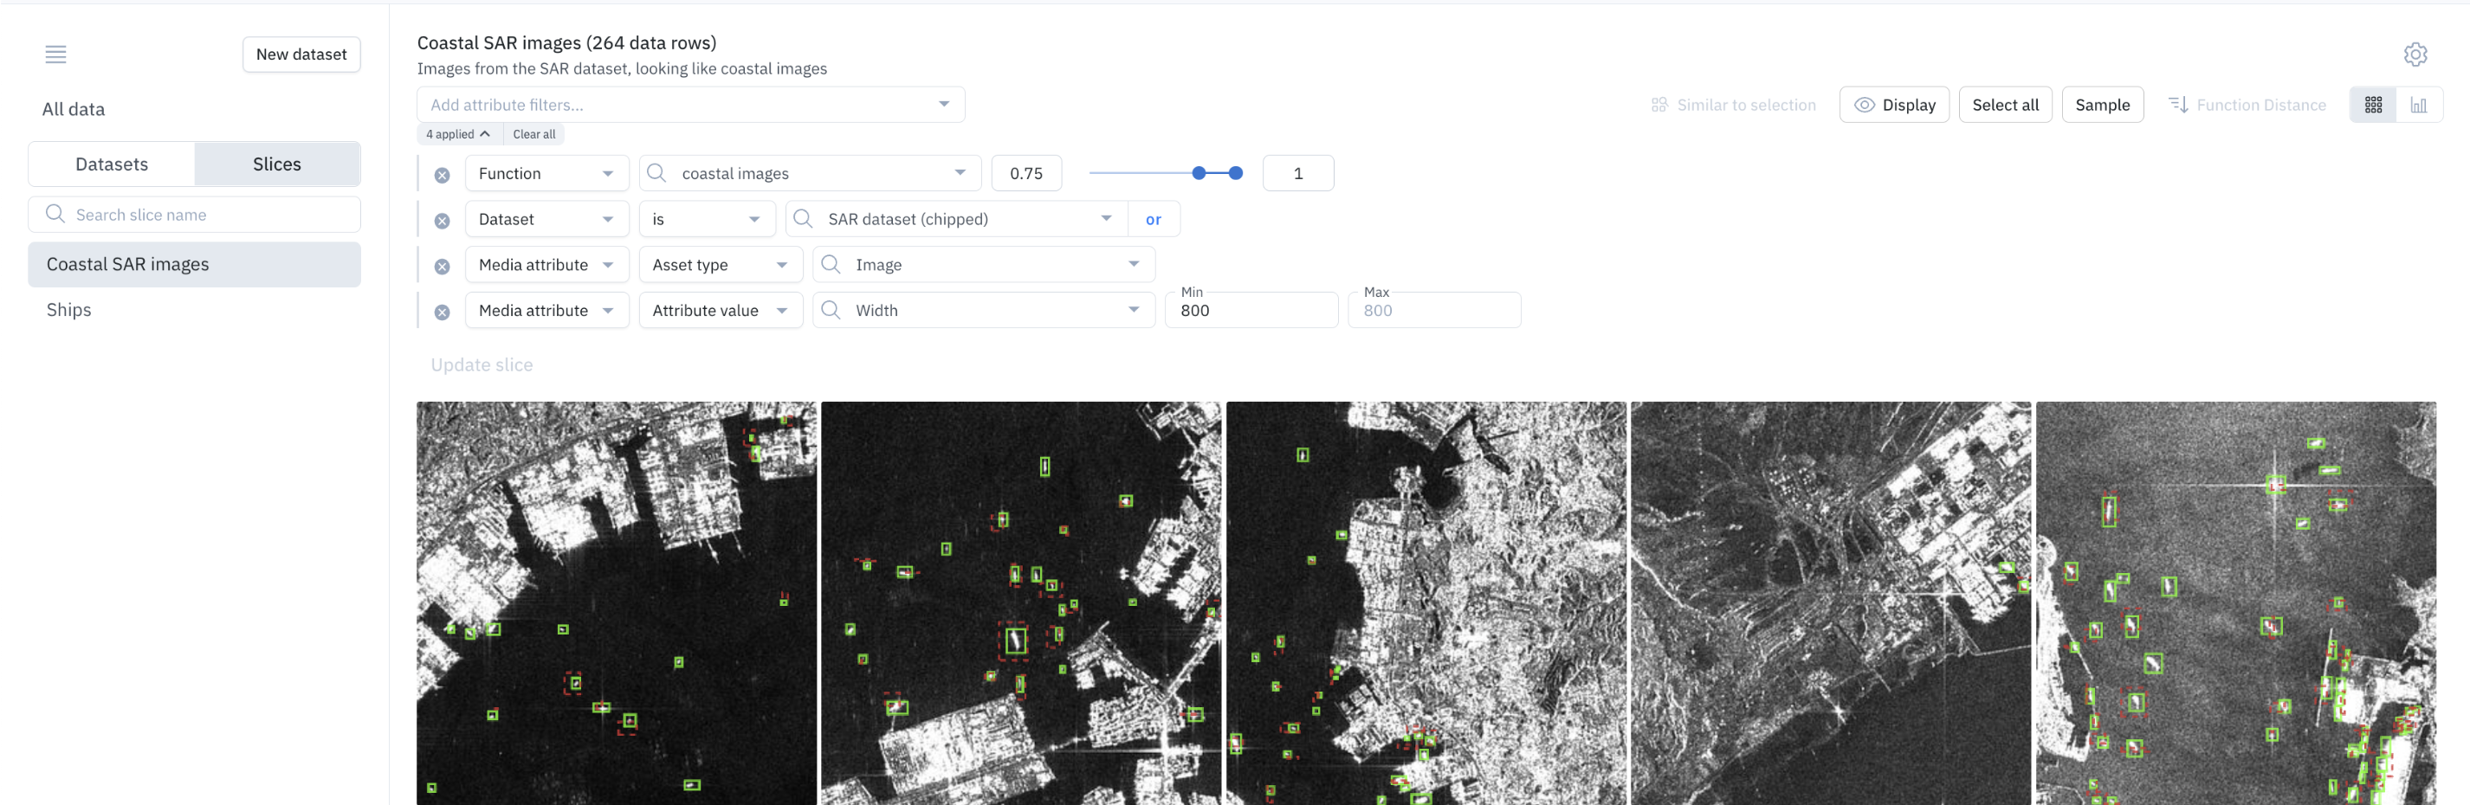The width and height of the screenshot is (2470, 805).
Task: Open the Display options
Action: [1894, 105]
